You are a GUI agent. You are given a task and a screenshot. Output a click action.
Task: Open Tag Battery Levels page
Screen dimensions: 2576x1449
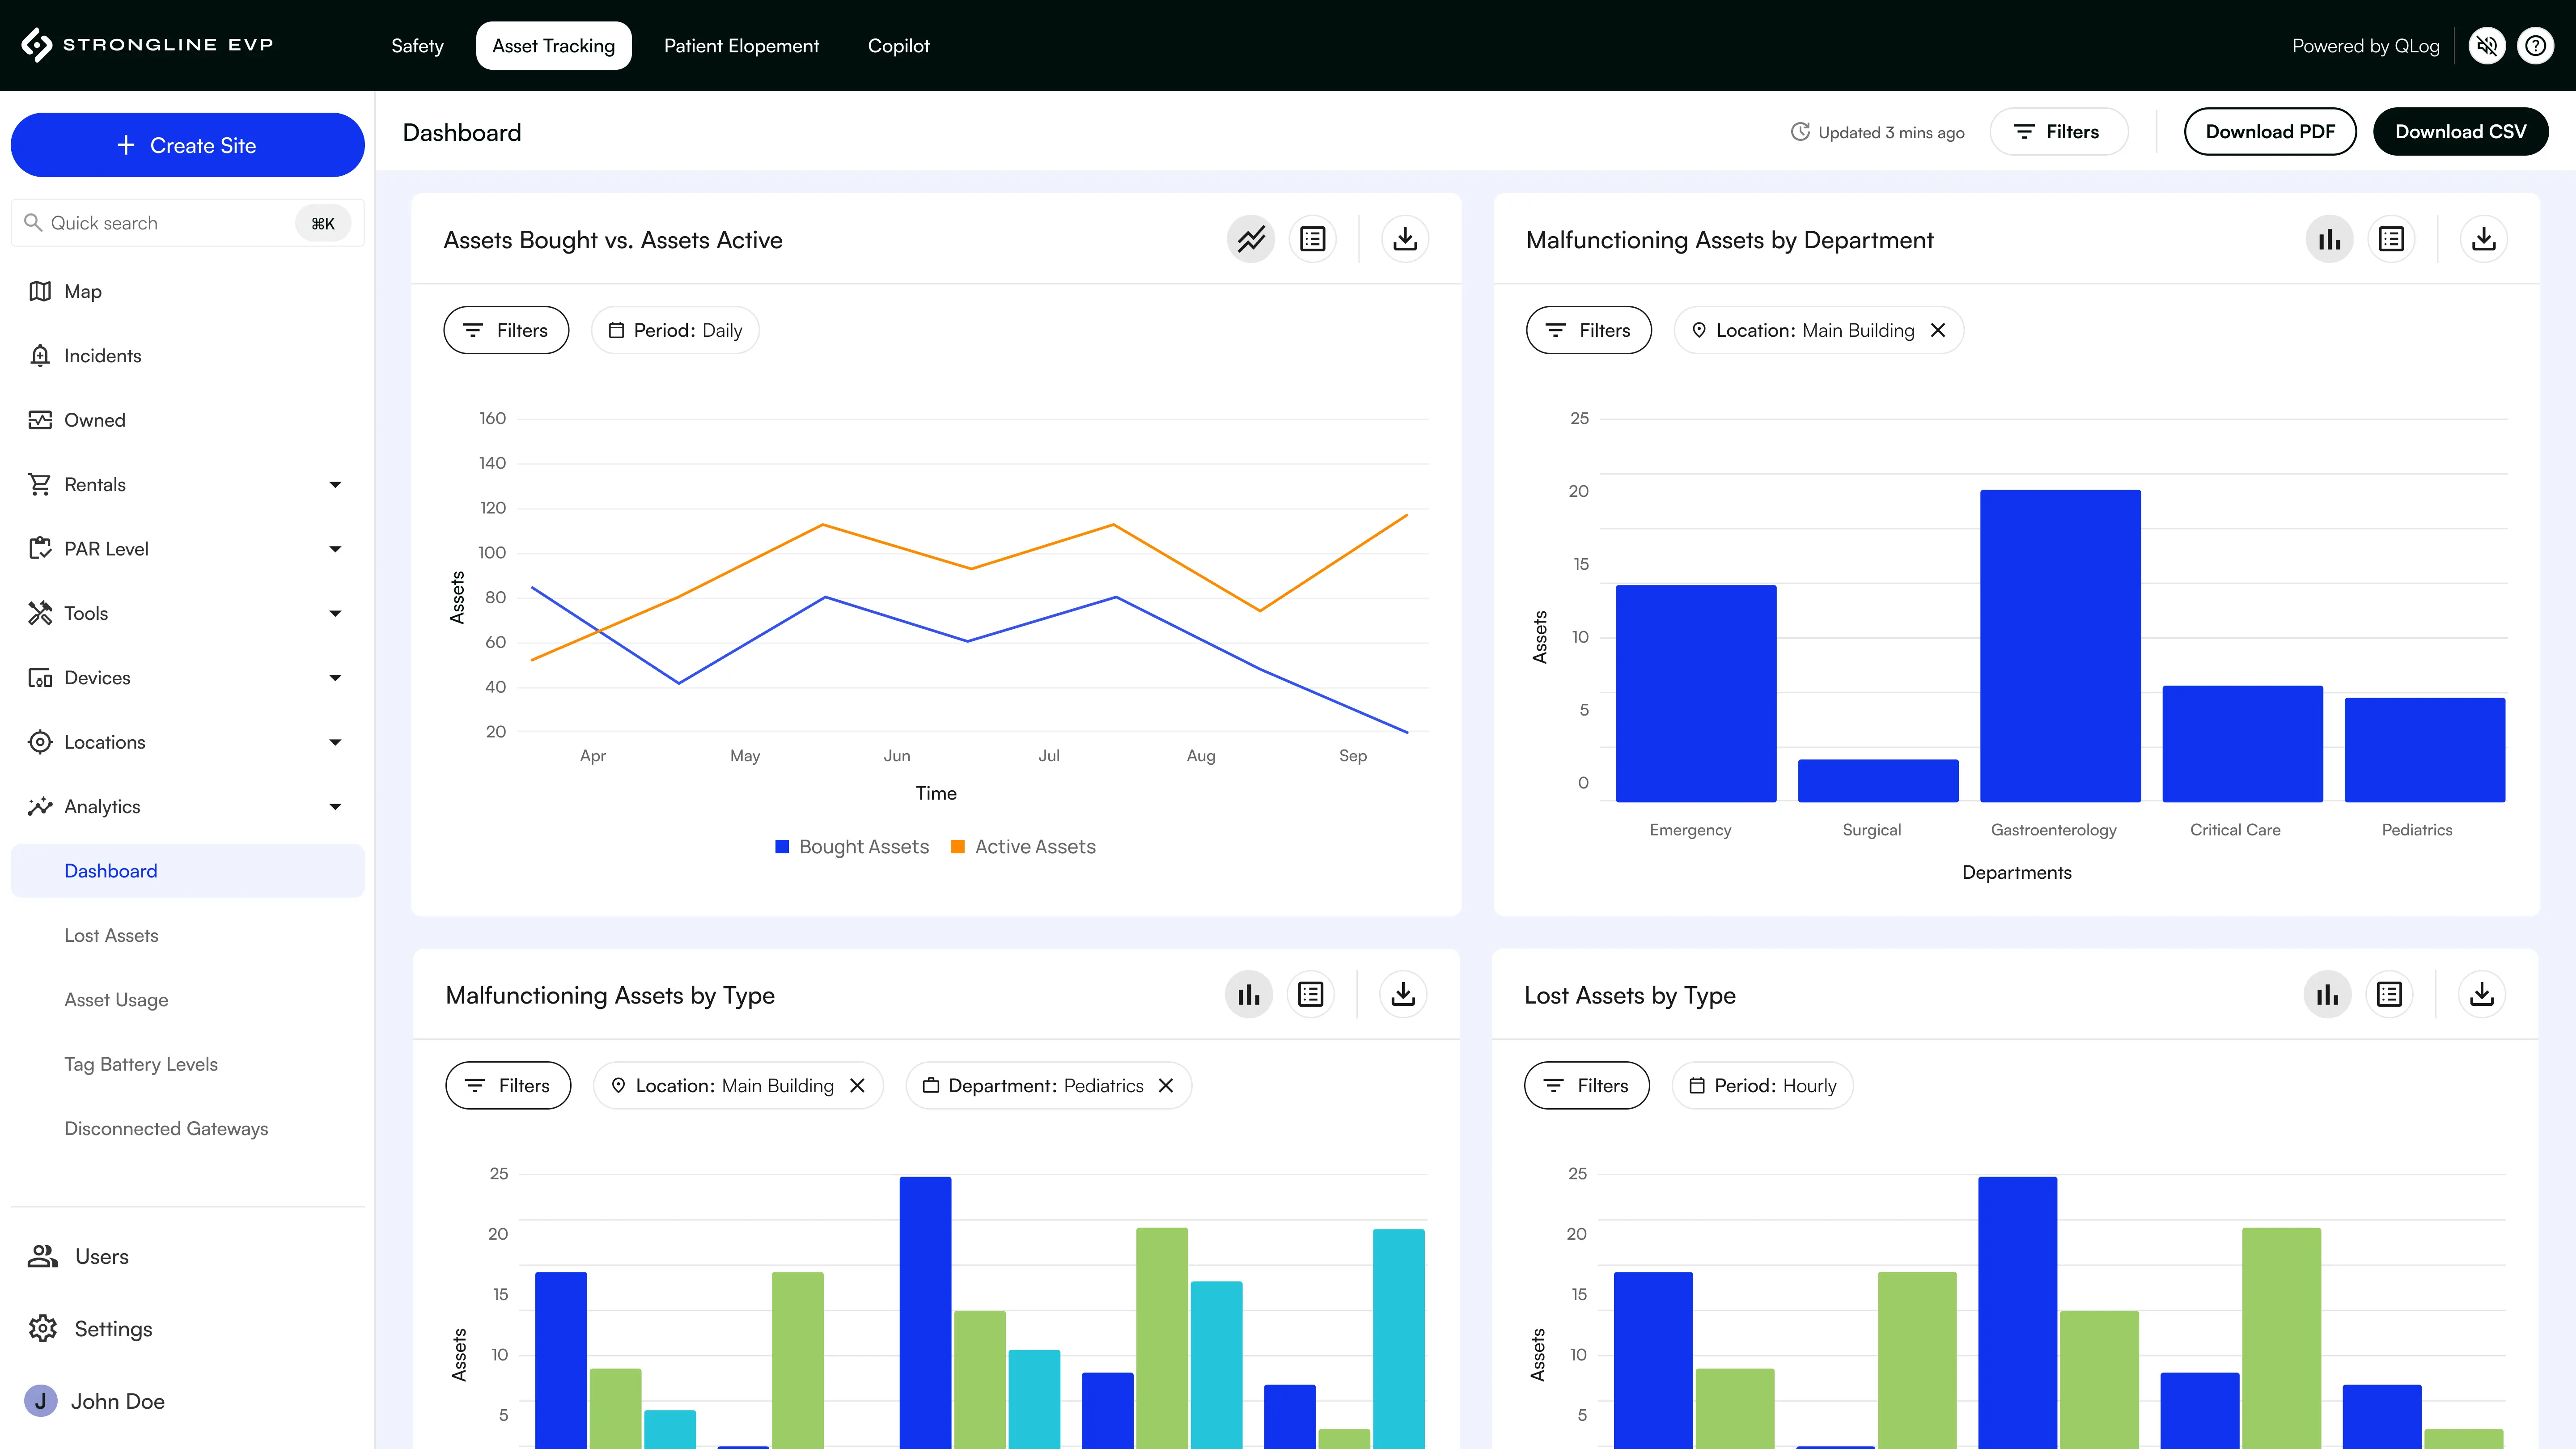point(187,1064)
